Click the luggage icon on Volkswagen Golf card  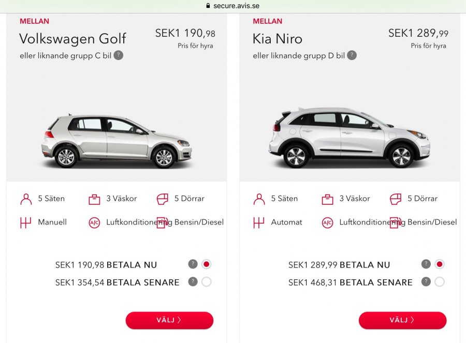click(94, 199)
